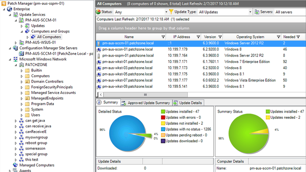Click the Operating System column filter icon

[x=279, y=37]
